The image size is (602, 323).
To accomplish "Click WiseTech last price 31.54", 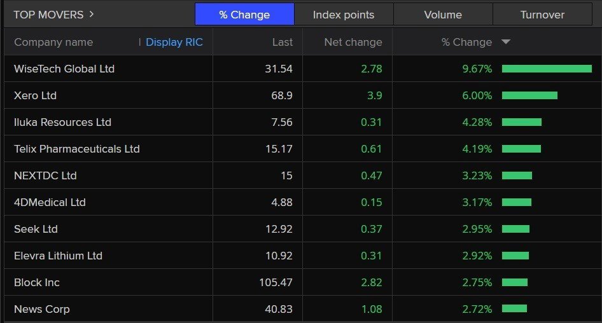I will click(x=279, y=69).
